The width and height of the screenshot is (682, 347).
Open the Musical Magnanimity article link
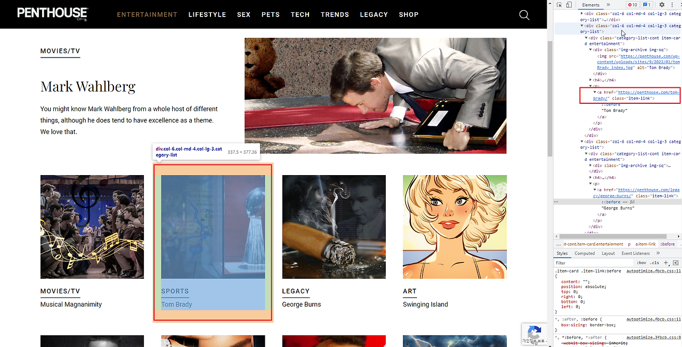71,304
